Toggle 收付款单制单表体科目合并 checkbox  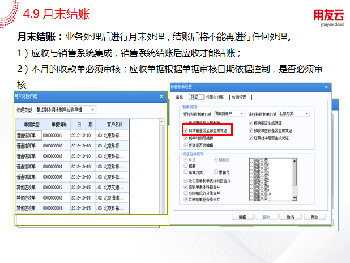(x=186, y=181)
